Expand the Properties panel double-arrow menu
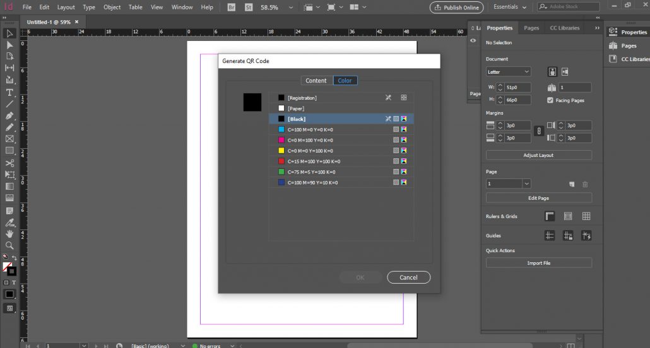650x348 pixels. tap(597, 28)
